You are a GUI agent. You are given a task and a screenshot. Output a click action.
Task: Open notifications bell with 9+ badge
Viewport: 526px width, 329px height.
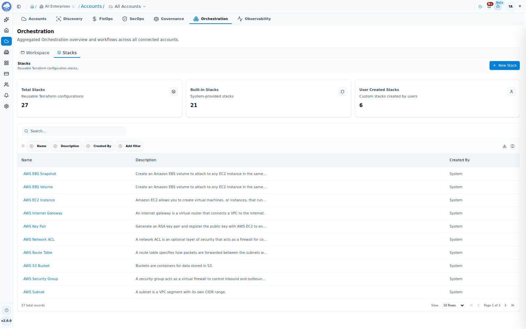tap(489, 6)
